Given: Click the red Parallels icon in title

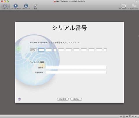Looking at the screenshot, I should 55,1.
